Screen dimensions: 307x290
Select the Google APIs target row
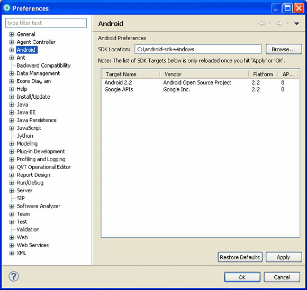(x=200, y=89)
